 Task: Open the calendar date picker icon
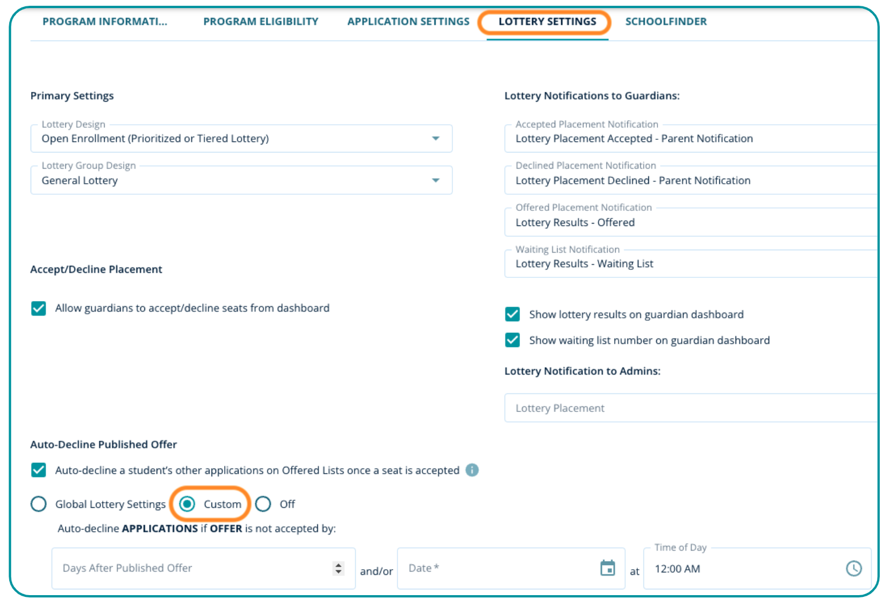tap(607, 569)
